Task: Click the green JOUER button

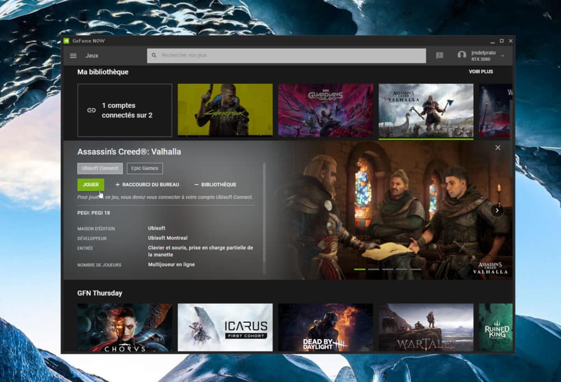Action: [x=91, y=185]
